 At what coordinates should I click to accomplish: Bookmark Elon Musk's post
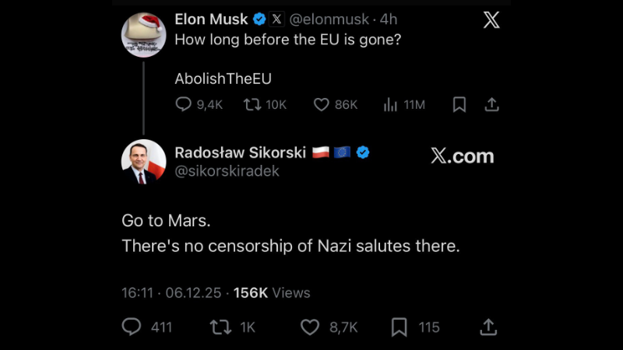pos(459,104)
